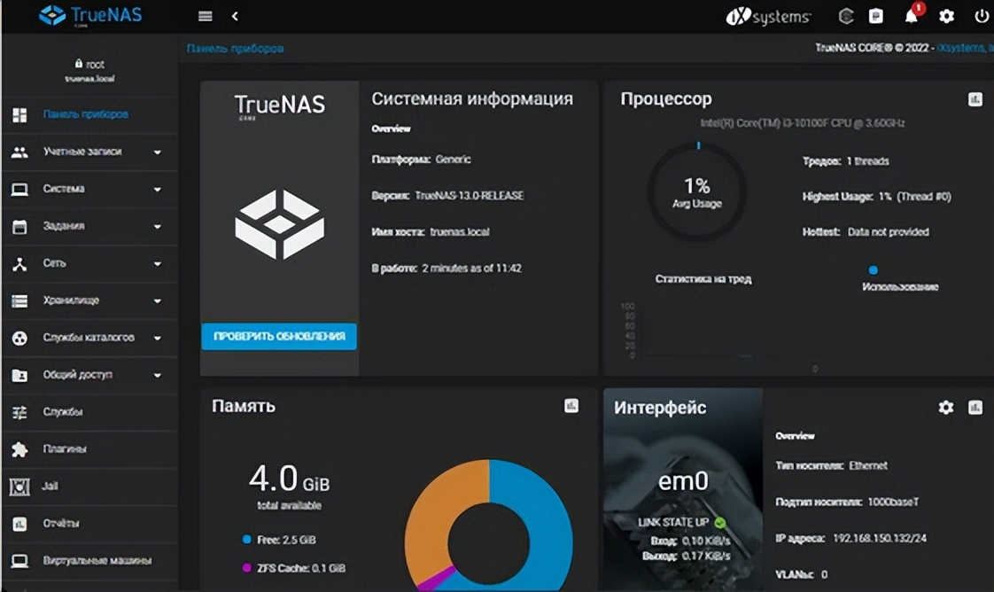Image resolution: width=994 pixels, height=592 pixels.
Task: Open the iXsystems logo link
Action: pyautogui.click(x=768, y=17)
